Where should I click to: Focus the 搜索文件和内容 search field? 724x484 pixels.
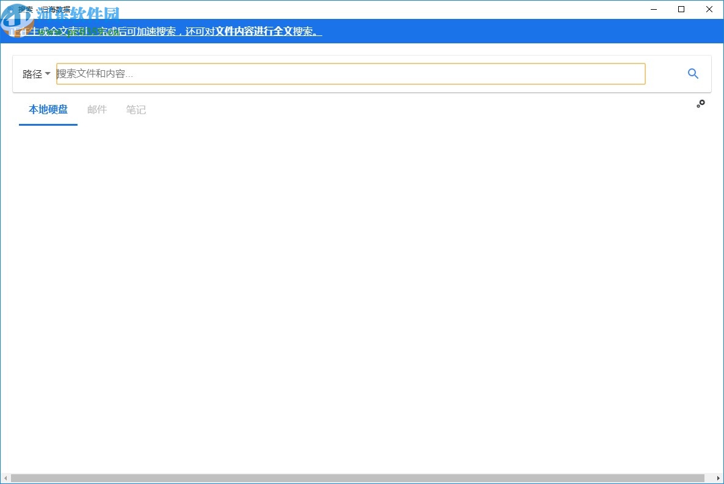point(350,74)
